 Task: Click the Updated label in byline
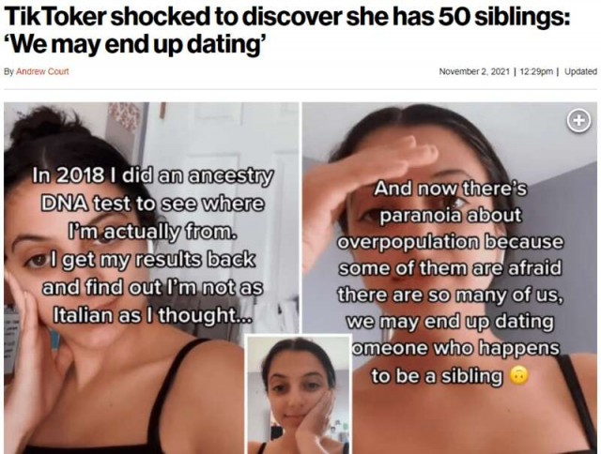[581, 71]
